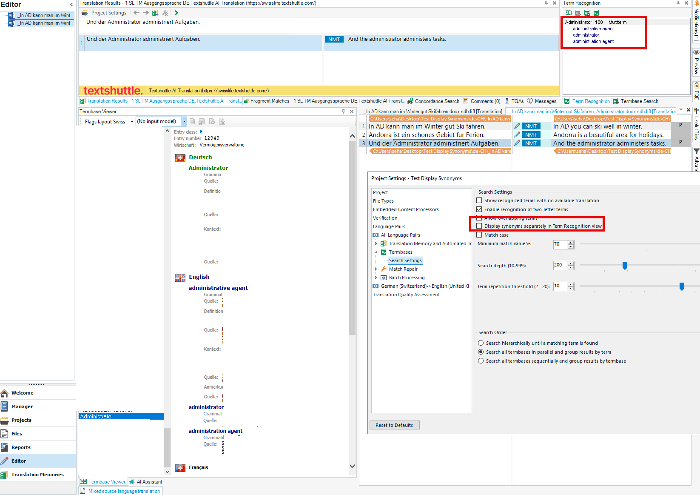Image resolution: width=700 pixels, height=495 pixels.
Task: Click the Search depth slider handle
Action: click(x=625, y=266)
